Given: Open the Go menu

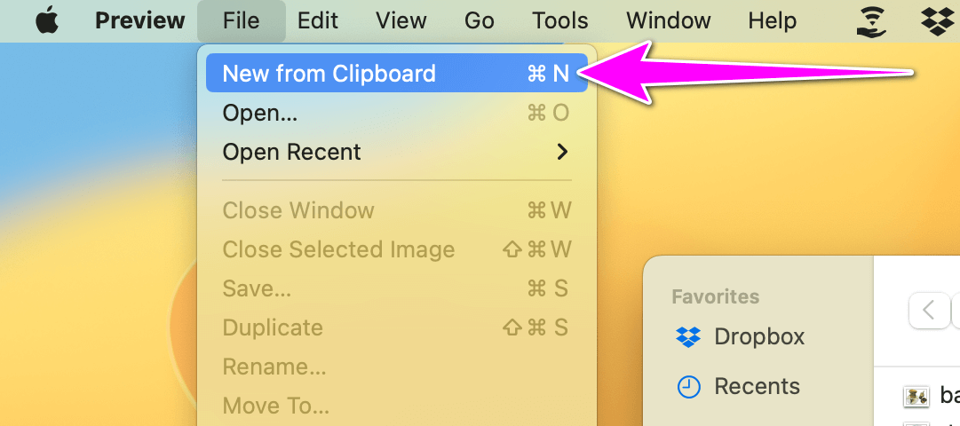Looking at the screenshot, I should click(480, 20).
